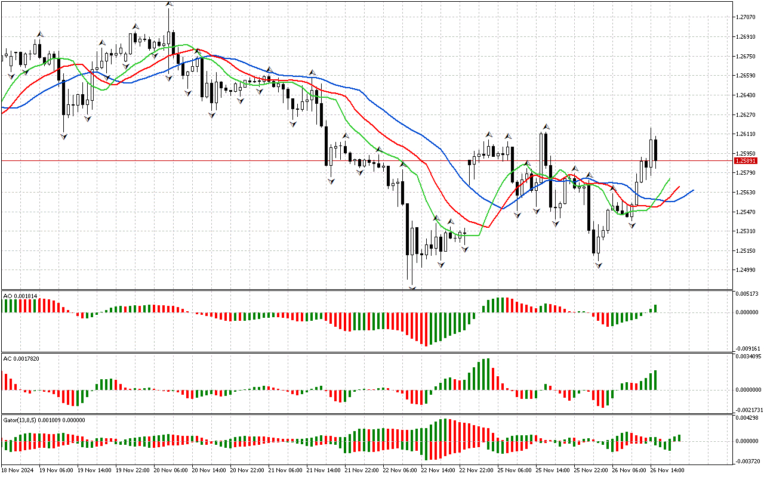Click the 1.25790 price scale label
Image resolution: width=764 pixels, height=477 pixels.
click(x=746, y=173)
